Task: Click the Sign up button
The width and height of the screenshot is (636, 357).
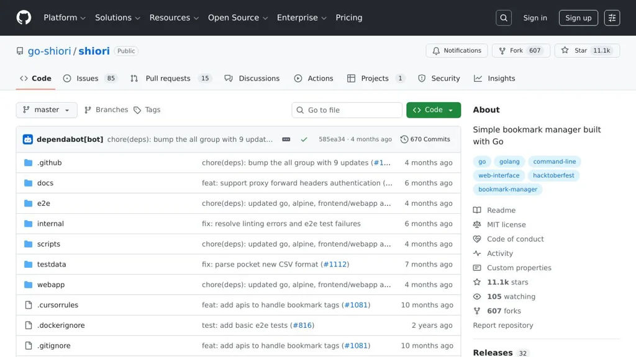Action: 578,18
